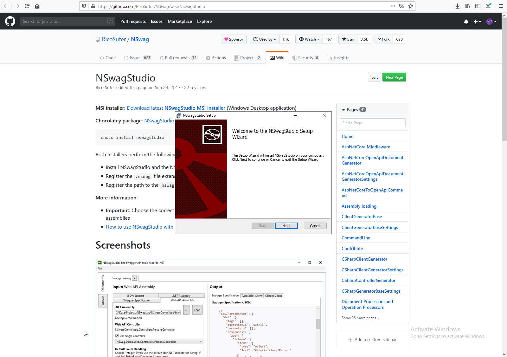Open the repository Pull requests tab
Image resolution: width=507 pixels, height=357 pixels.
pyautogui.click(x=178, y=58)
